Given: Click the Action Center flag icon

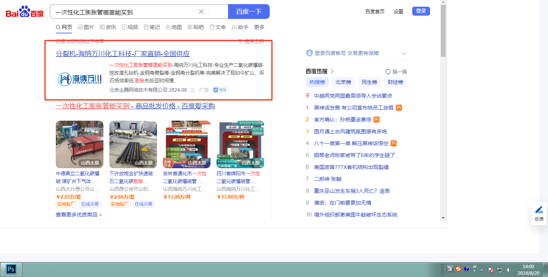Looking at the screenshot, I should (491, 270).
